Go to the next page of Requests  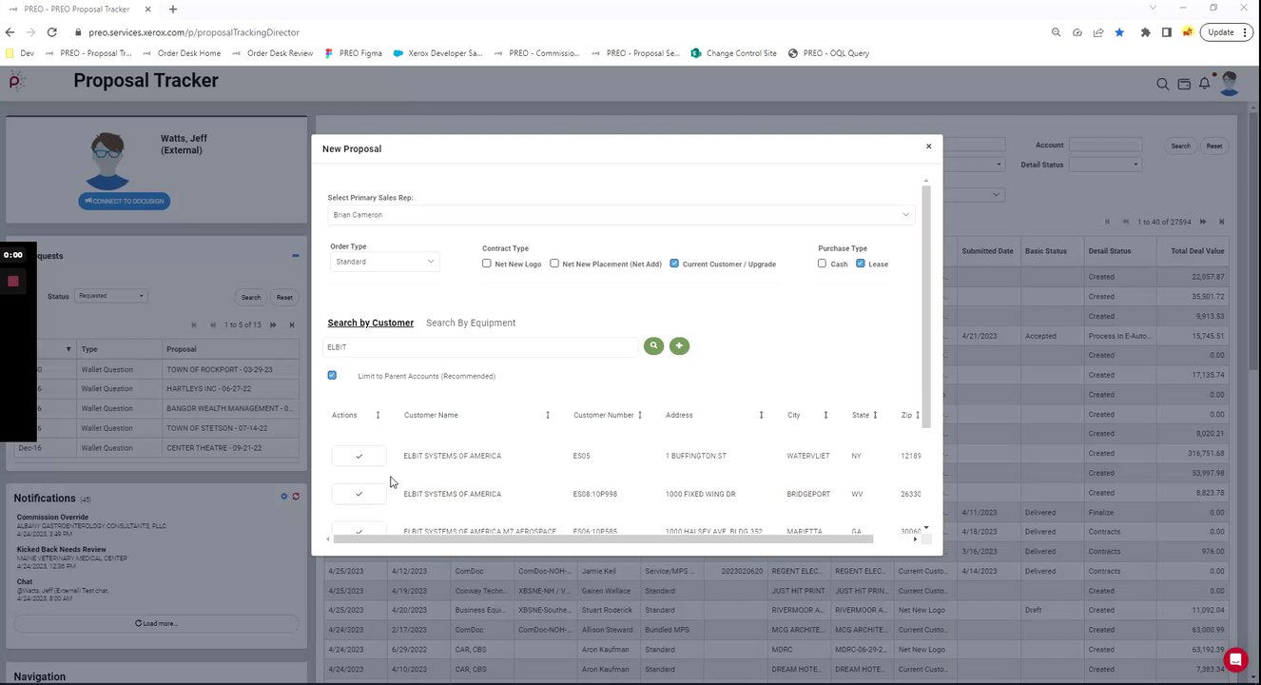pyautogui.click(x=273, y=325)
